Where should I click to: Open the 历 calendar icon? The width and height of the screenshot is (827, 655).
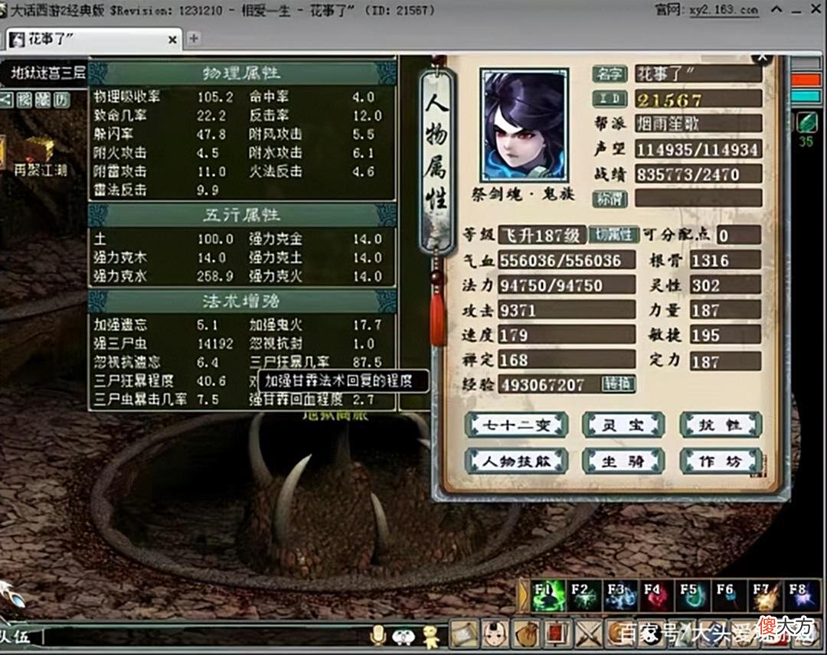pyautogui.click(x=62, y=99)
